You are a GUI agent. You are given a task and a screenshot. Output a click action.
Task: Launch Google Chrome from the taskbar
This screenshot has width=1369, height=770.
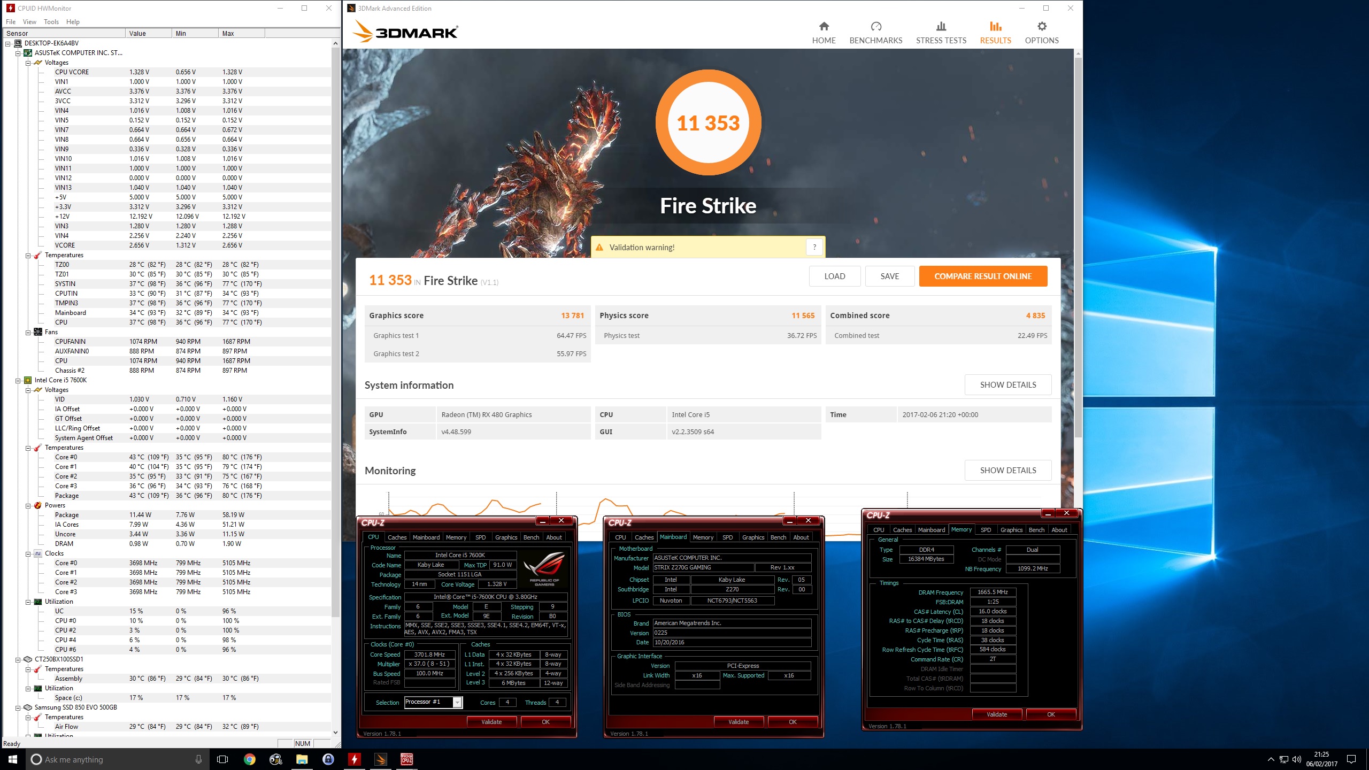pos(249,759)
